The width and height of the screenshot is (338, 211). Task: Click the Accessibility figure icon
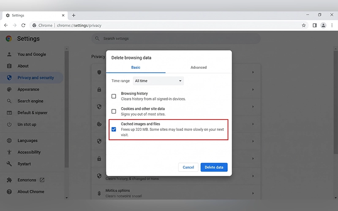point(9,152)
